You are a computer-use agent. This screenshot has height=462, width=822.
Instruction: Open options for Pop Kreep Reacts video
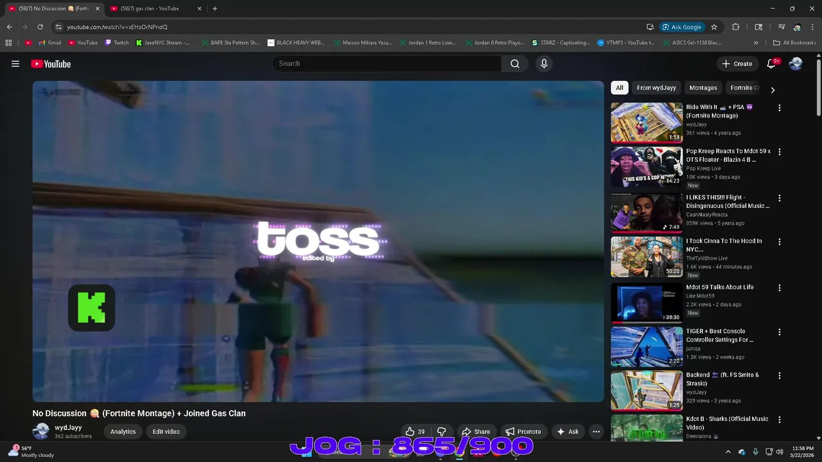tap(780, 152)
